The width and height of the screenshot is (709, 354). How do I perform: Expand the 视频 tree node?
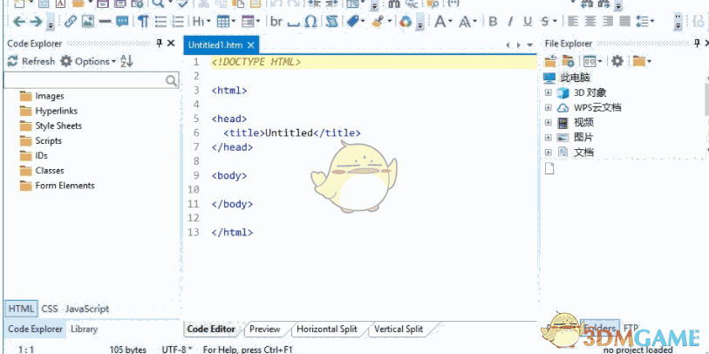tap(549, 123)
